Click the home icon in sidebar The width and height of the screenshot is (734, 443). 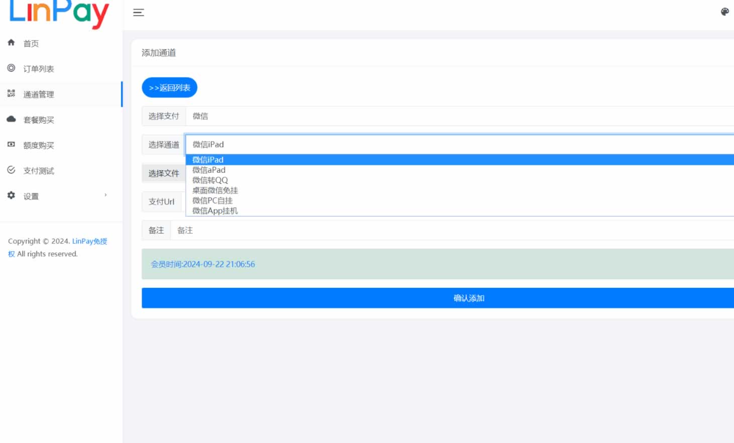pos(11,43)
